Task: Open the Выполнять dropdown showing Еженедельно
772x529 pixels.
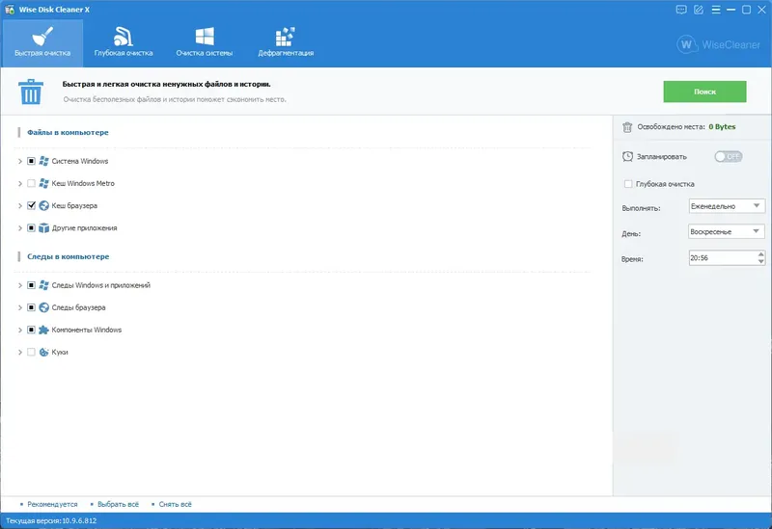Action: (x=727, y=206)
